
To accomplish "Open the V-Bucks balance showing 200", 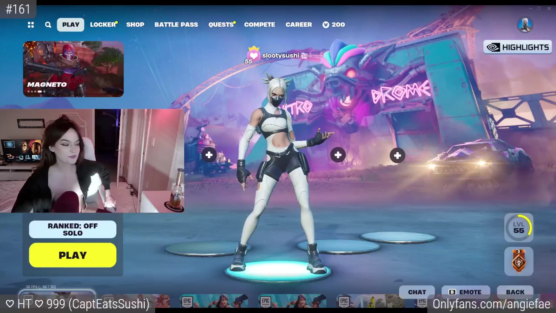I will pyautogui.click(x=334, y=25).
